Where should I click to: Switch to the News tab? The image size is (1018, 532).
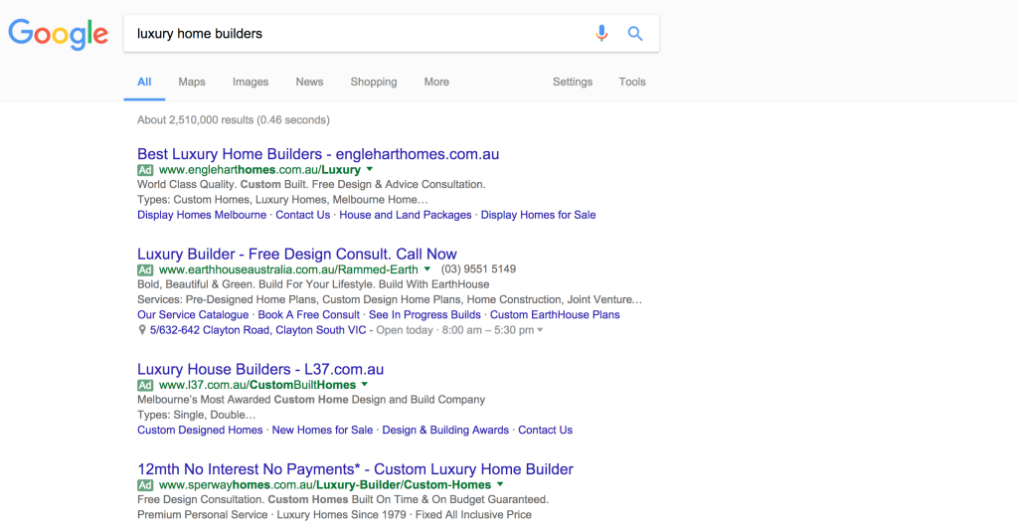309,82
